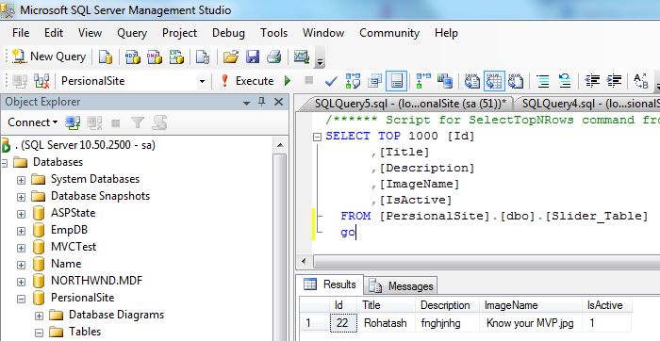Screen dimensions: 660x341
Task: Toggle Include Client Statistics
Action: coord(444,81)
